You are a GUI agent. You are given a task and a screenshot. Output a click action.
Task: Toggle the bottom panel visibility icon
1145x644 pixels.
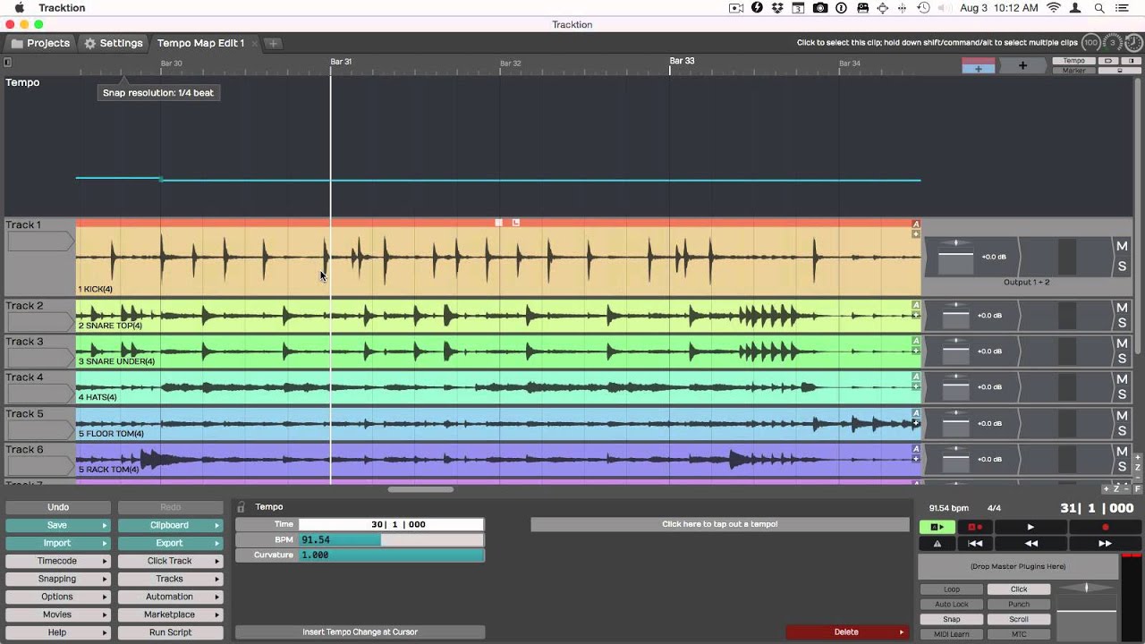click(1120, 70)
